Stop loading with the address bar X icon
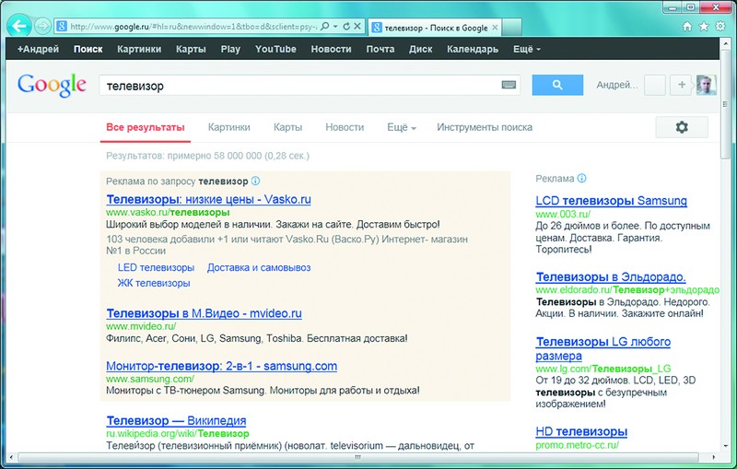This screenshot has width=737, height=469. [357, 27]
